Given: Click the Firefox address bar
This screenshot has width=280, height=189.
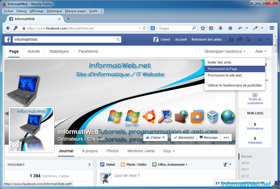Looking at the screenshot, I should pos(82,28).
